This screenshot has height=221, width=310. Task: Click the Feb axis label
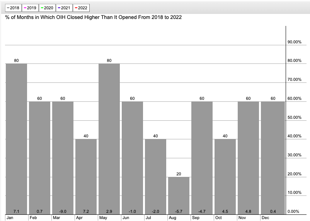coord(33,218)
